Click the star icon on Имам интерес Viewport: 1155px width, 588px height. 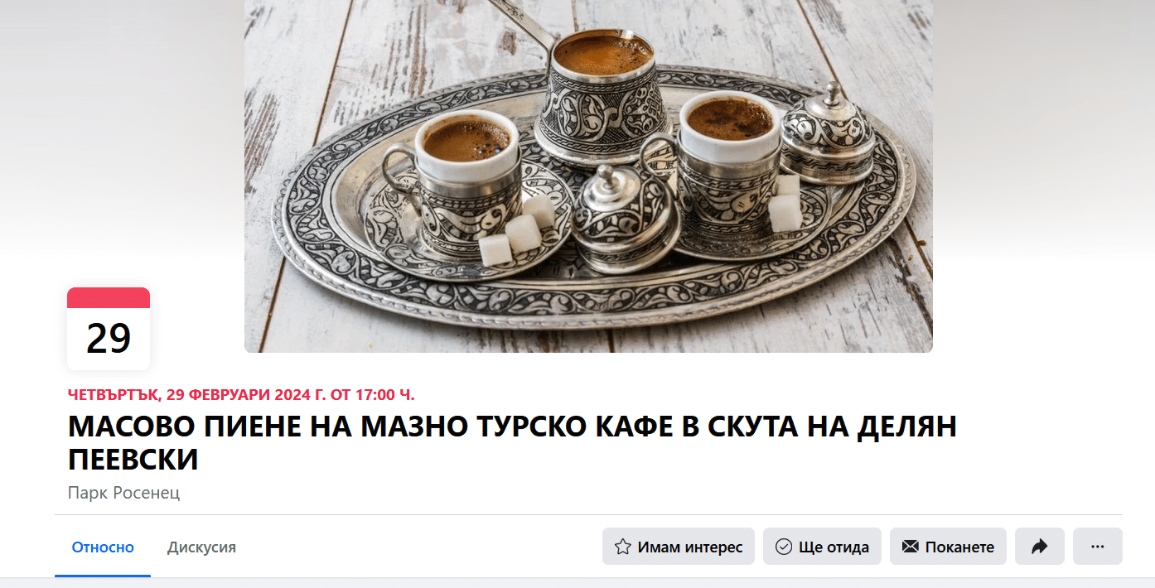[622, 547]
